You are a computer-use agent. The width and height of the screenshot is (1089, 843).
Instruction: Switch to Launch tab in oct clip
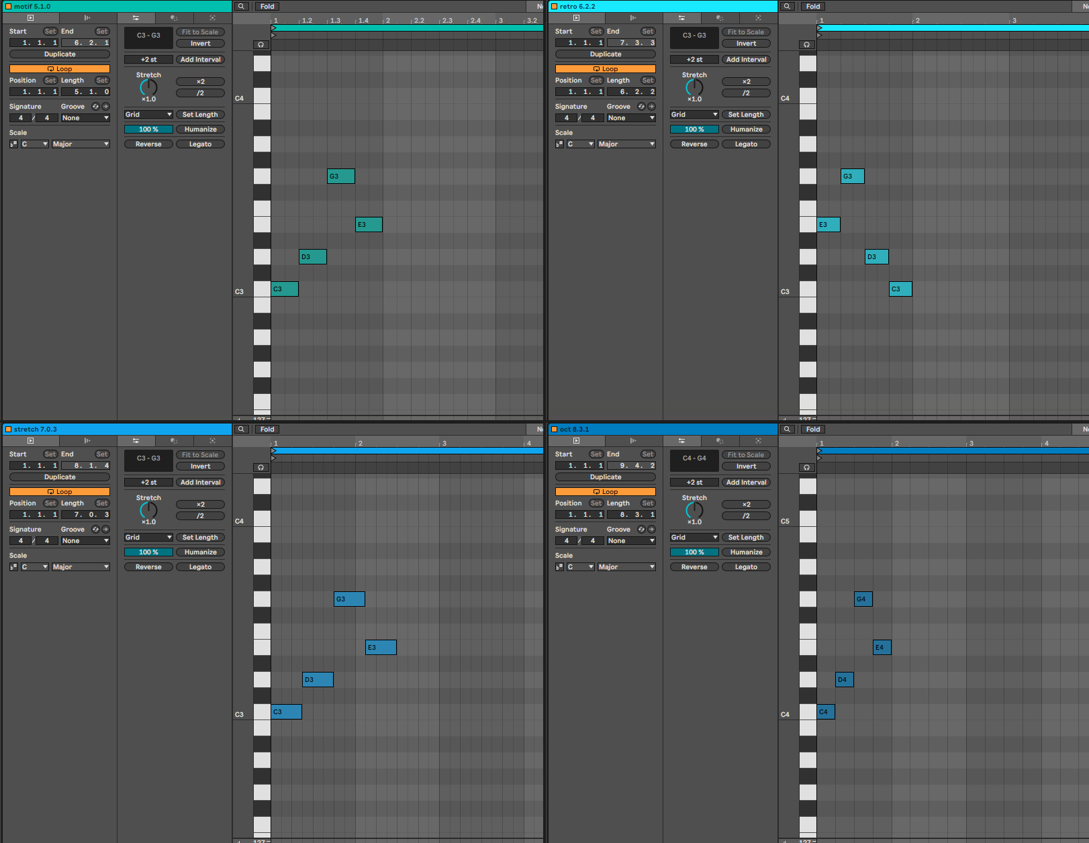[633, 441]
